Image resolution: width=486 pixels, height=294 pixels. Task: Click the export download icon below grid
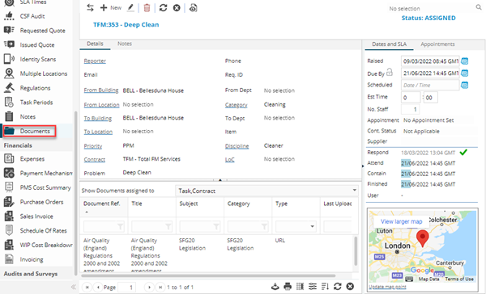pos(275,287)
